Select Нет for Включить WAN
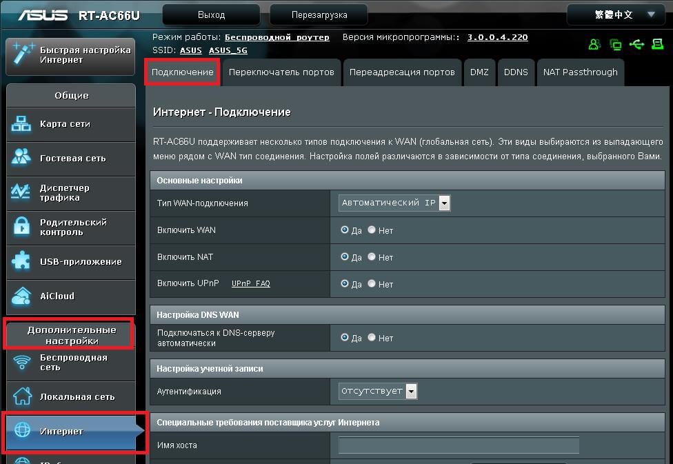673x464 pixels. tap(372, 230)
